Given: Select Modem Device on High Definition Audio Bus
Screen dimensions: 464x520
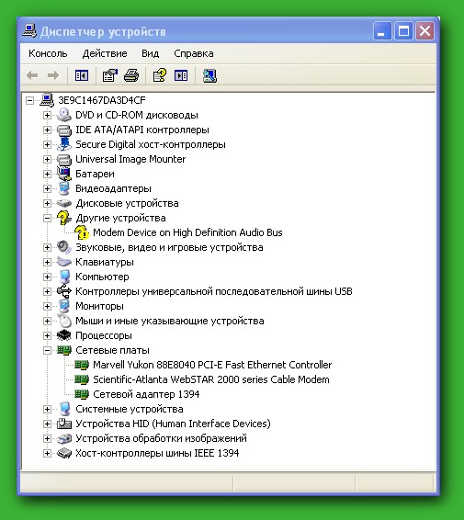Looking at the screenshot, I should (x=187, y=232).
